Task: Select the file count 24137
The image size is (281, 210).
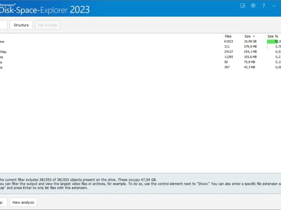Action: [229, 52]
